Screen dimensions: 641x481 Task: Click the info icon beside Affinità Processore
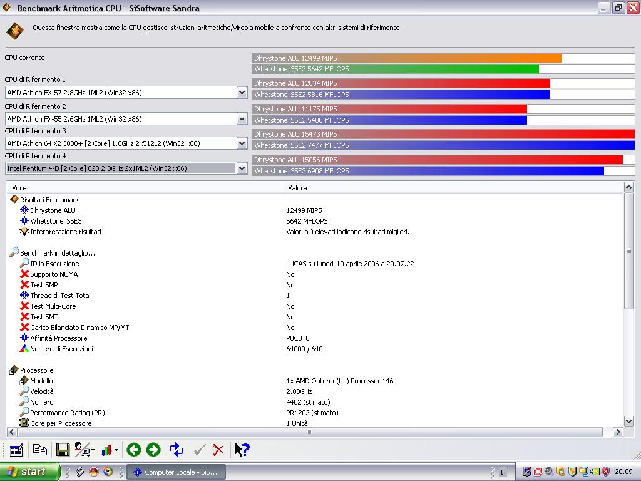pyautogui.click(x=24, y=338)
